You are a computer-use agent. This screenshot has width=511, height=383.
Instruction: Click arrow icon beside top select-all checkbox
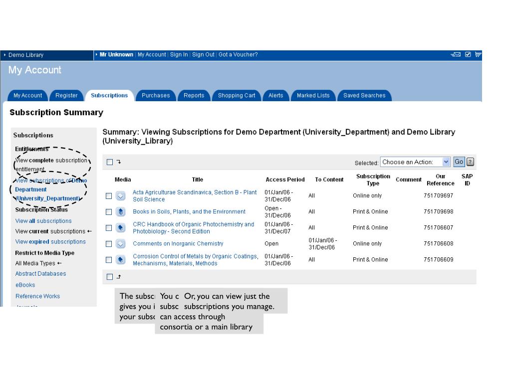pyautogui.click(x=119, y=162)
